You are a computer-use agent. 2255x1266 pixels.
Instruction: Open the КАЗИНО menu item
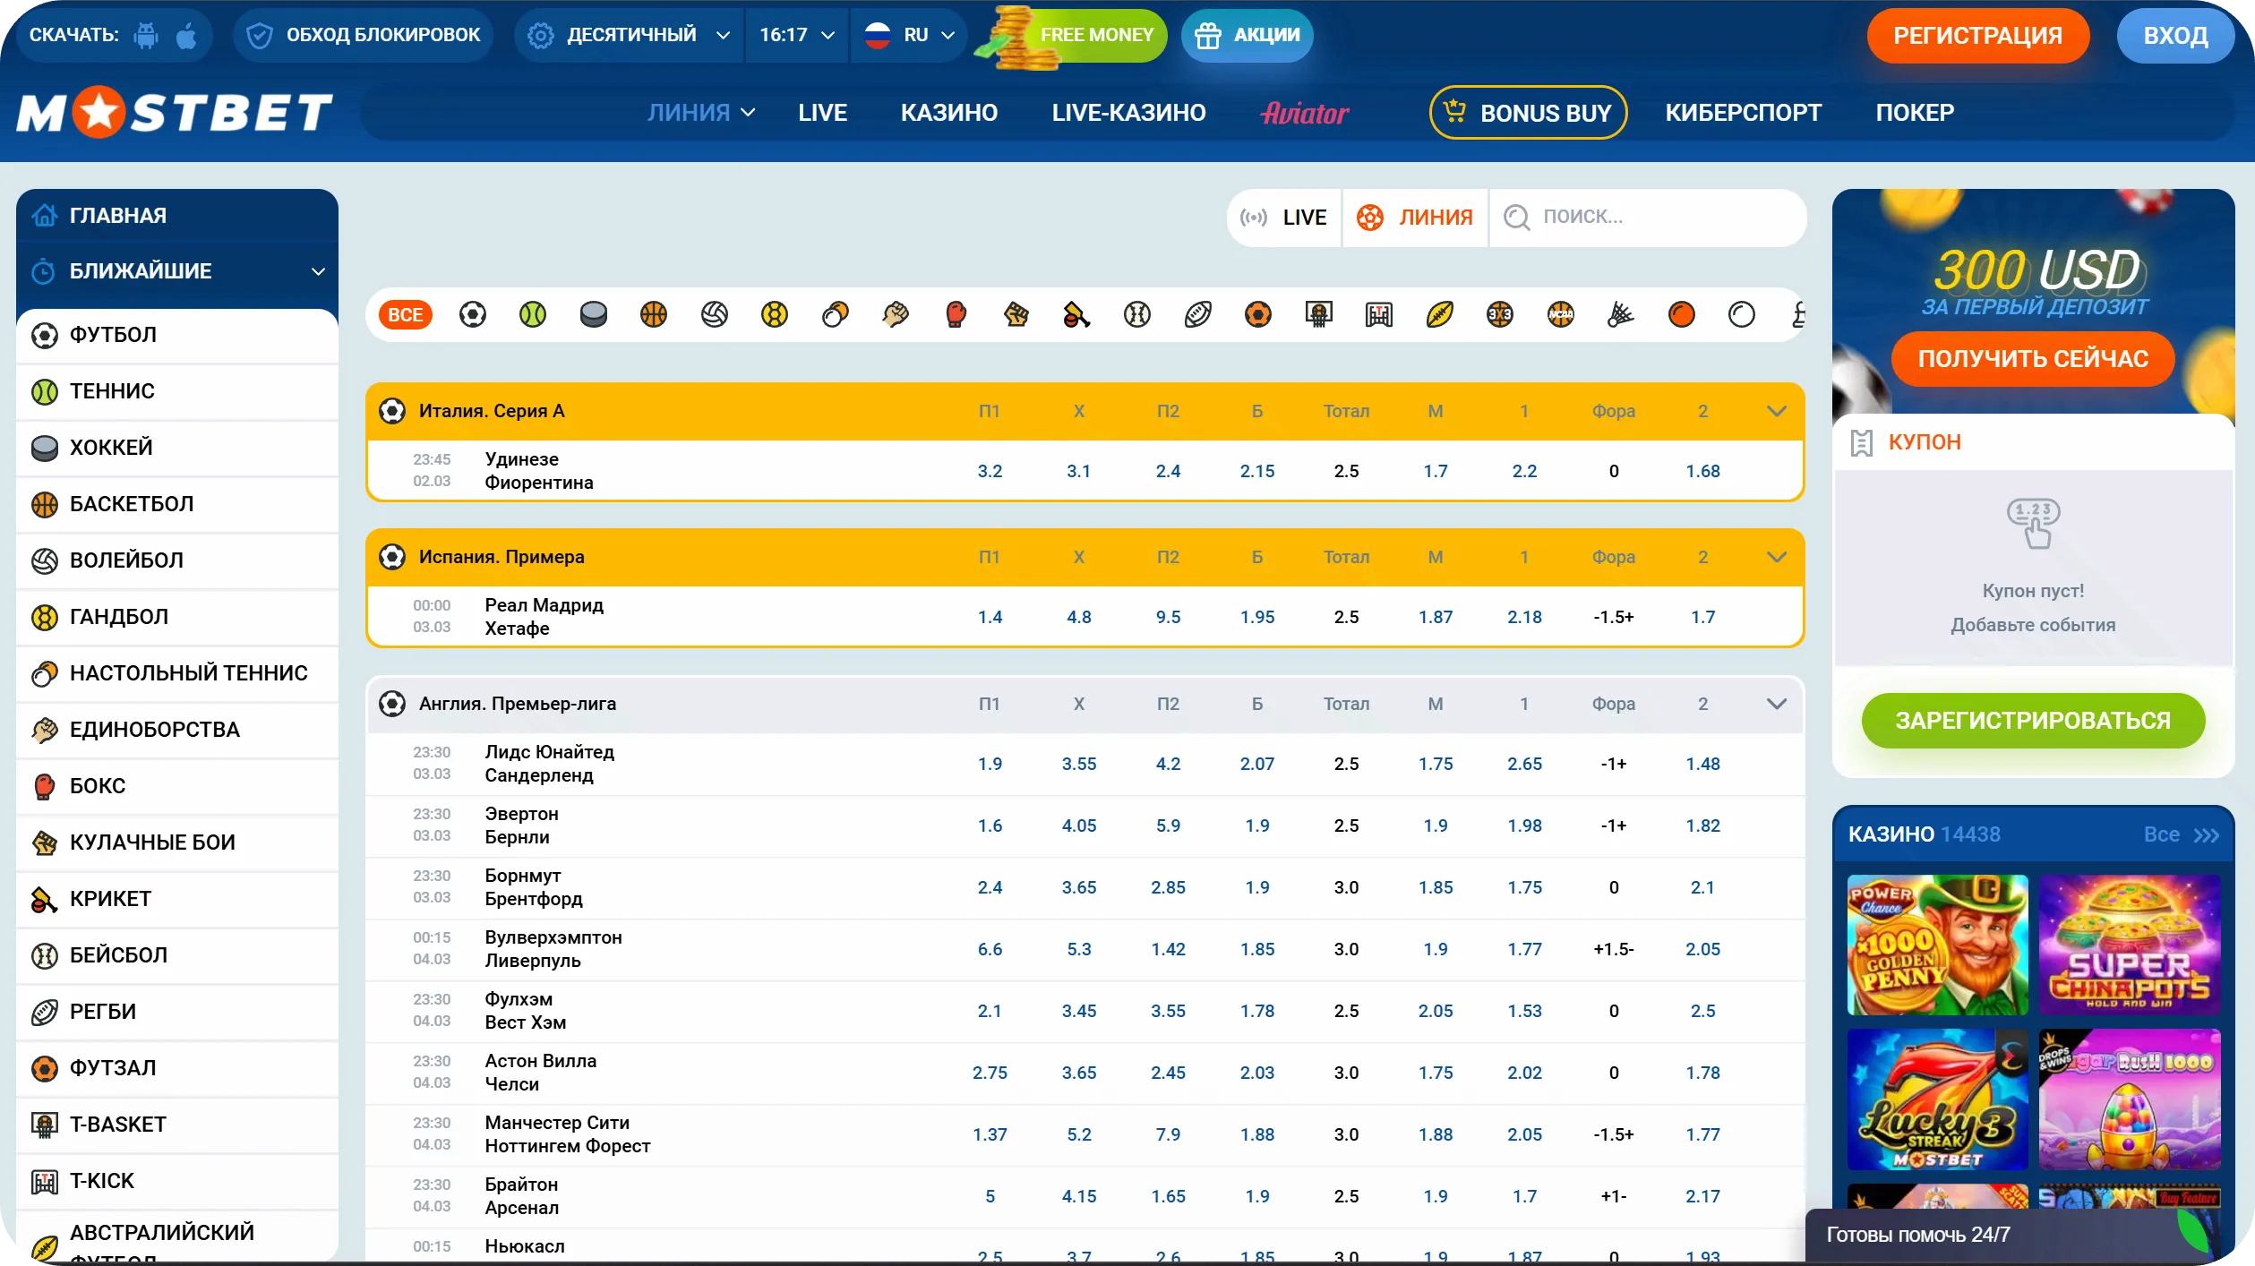click(948, 113)
